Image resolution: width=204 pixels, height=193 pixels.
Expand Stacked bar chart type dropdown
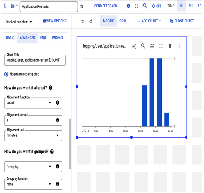point(18,22)
